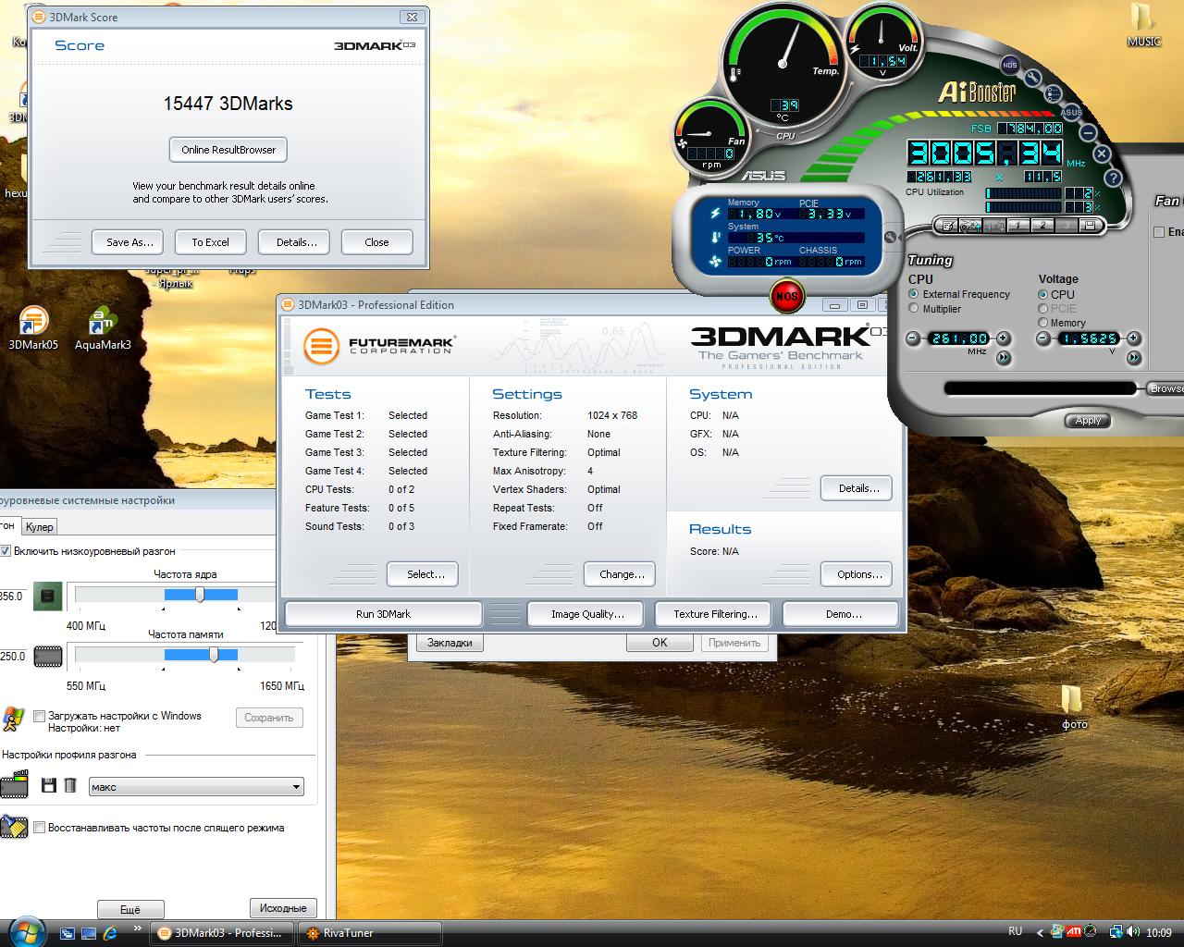
Task: Open the макс profile dropdown
Action: (196, 787)
